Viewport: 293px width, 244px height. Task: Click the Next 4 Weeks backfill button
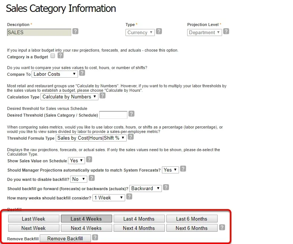[x=86, y=228]
